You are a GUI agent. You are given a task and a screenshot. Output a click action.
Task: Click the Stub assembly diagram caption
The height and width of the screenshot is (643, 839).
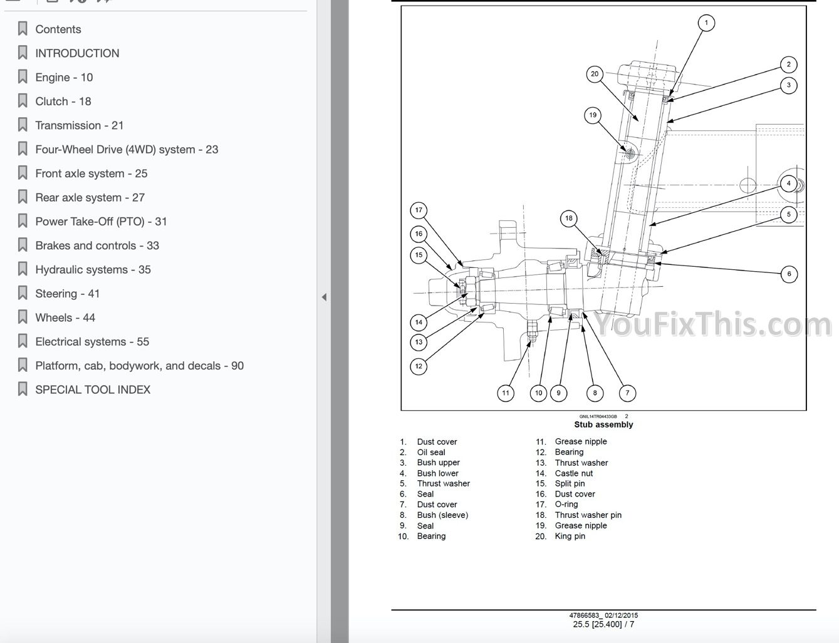tap(603, 424)
